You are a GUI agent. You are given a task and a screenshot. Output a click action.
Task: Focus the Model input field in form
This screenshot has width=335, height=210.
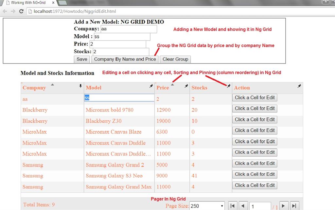coord(122,37)
